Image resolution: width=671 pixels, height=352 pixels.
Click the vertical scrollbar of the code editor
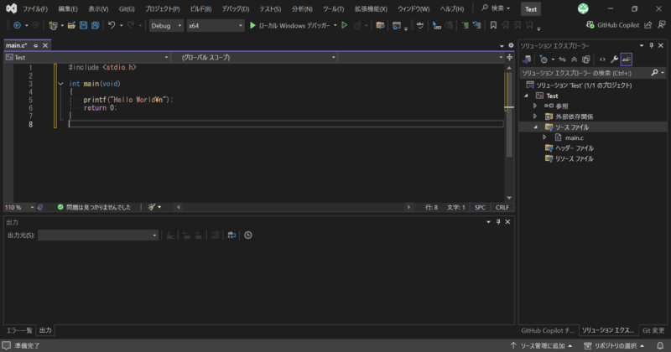tap(507, 117)
